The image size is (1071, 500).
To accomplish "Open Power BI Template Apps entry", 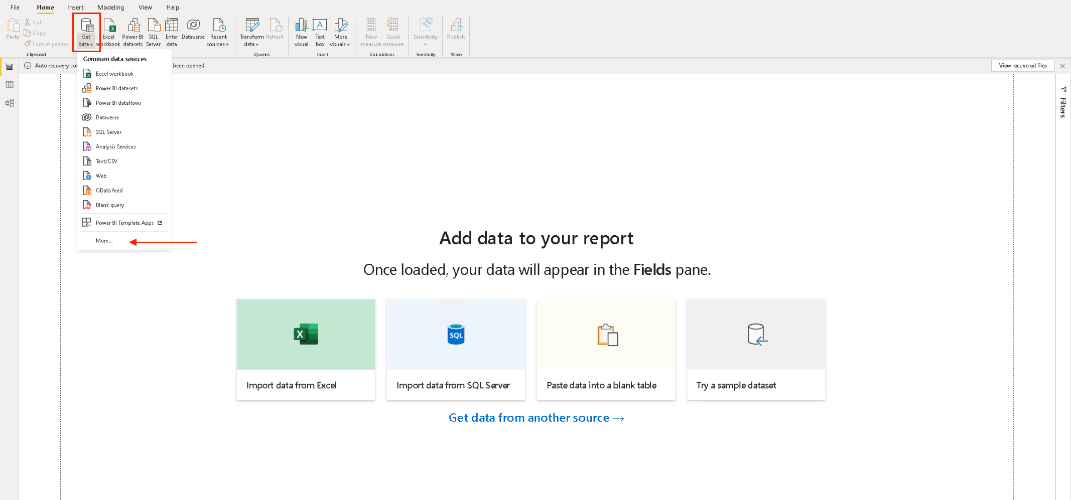I will tap(124, 223).
